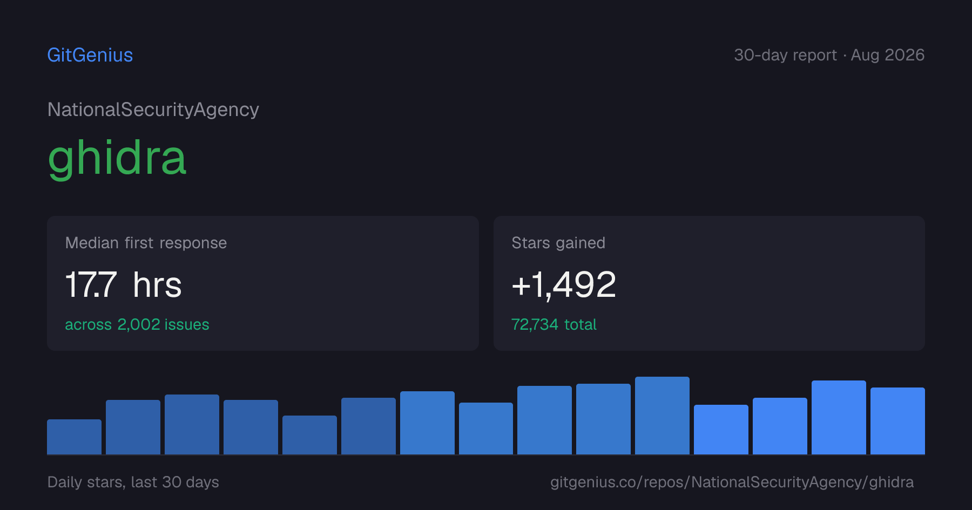Screen dimensions: 972x510
Task: Open the gitgenius.co/repos/NationalSecurityAgency/ghidra URL
Action: pyautogui.click(x=732, y=482)
